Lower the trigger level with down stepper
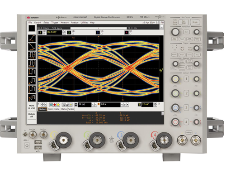The image size is (226, 170). [x=155, y=106]
